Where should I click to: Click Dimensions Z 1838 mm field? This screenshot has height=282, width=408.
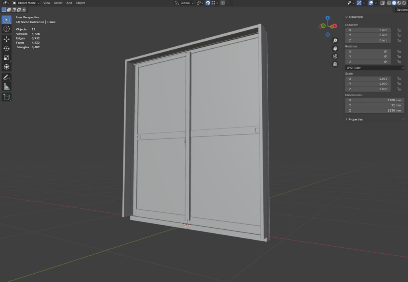pyautogui.click(x=375, y=110)
